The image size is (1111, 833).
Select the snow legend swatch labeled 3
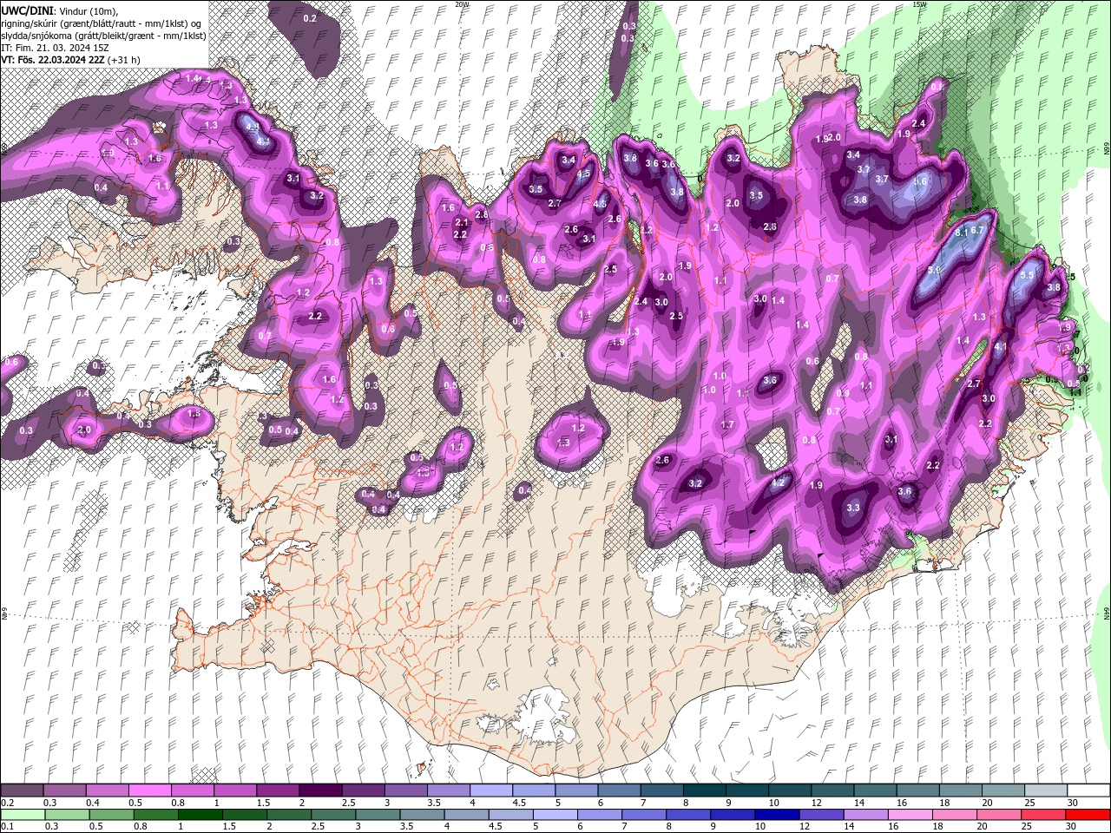coord(406,790)
